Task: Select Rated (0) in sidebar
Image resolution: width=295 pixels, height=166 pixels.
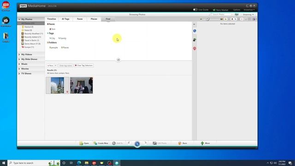Action: pos(28,30)
